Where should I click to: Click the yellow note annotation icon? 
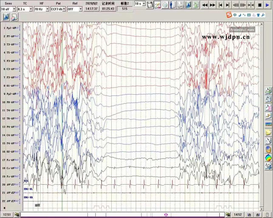[x=268, y=132]
